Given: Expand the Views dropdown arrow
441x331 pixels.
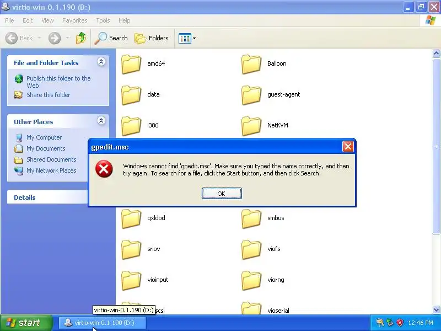Looking at the screenshot, I should (194, 38).
